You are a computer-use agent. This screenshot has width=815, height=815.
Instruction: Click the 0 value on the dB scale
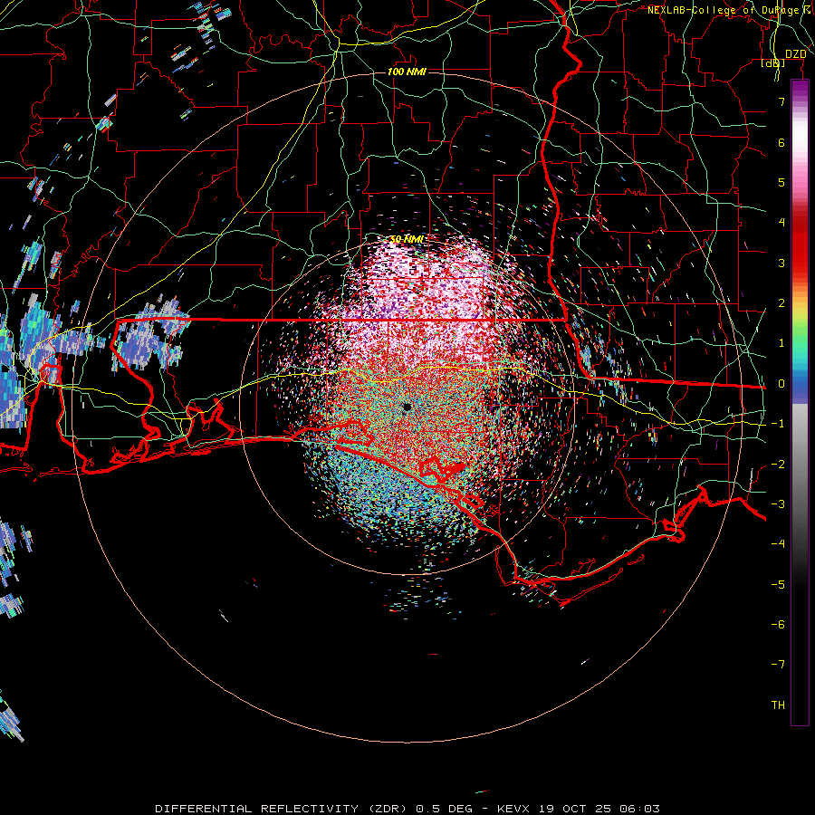781,384
